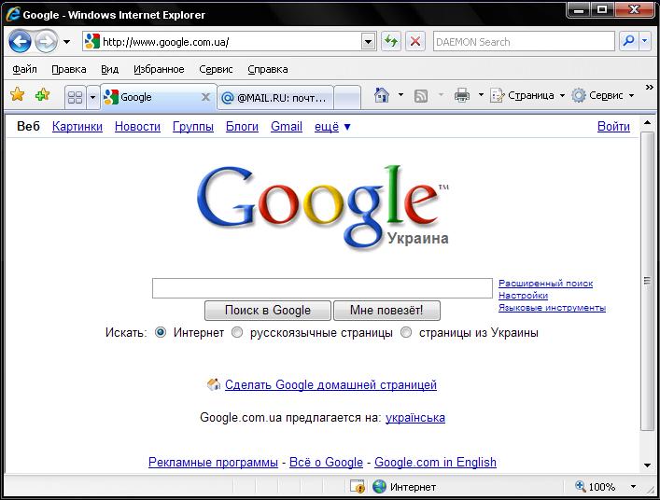Image resolution: width=660 pixels, height=500 pixels.
Task: Open Группы link
Action: click(193, 126)
